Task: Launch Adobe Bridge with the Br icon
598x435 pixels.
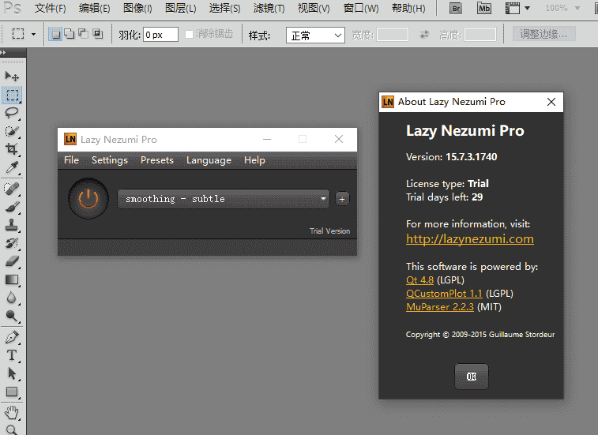Action: click(457, 9)
